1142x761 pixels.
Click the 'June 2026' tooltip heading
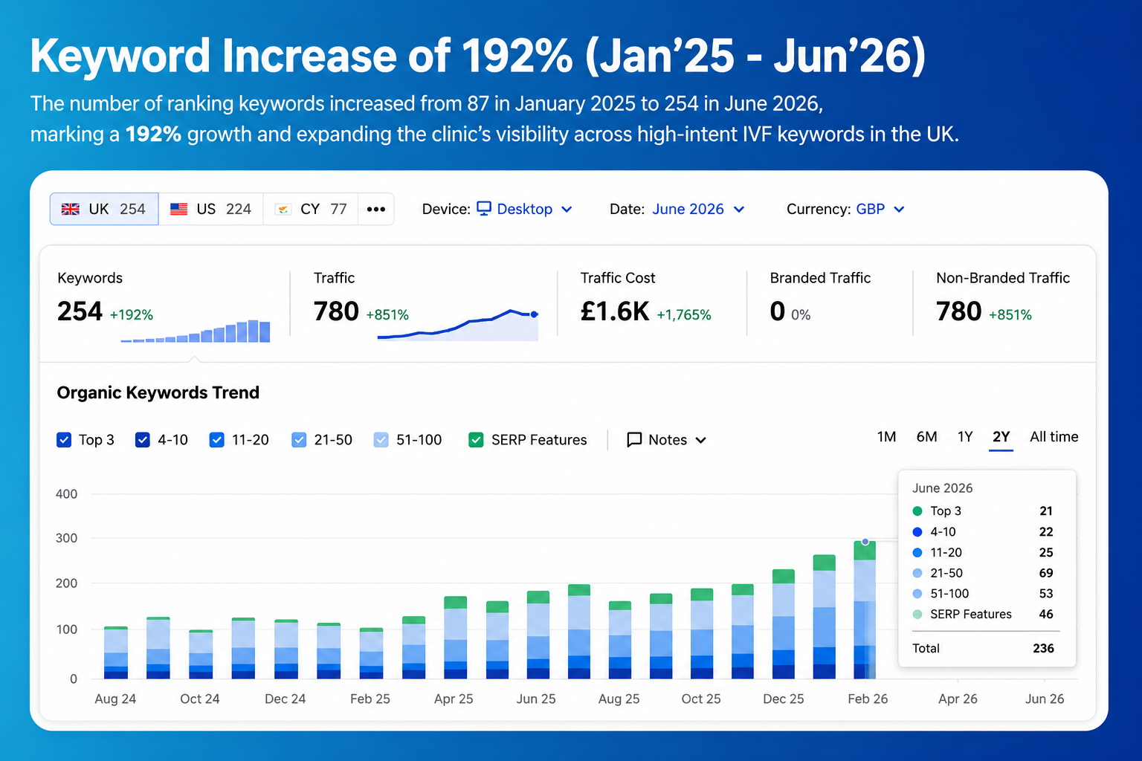(x=943, y=488)
